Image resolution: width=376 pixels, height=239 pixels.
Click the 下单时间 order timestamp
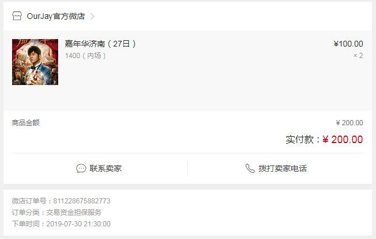pyautogui.click(x=61, y=223)
